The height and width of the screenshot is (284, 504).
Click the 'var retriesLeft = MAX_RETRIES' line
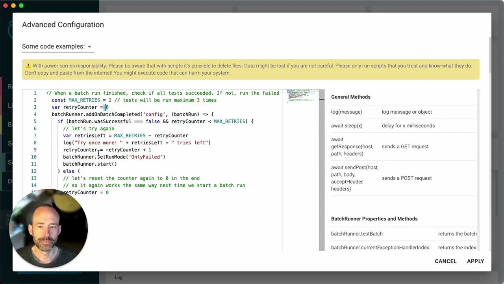(126, 136)
